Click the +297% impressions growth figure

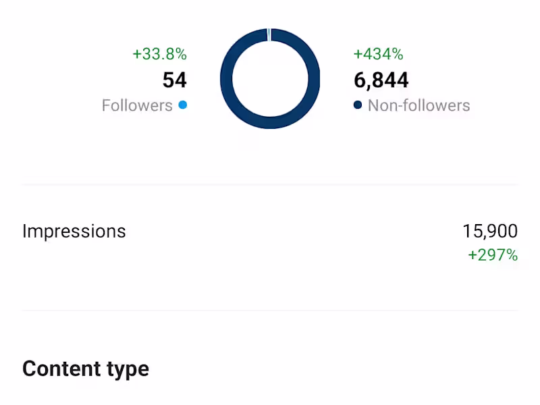point(493,255)
